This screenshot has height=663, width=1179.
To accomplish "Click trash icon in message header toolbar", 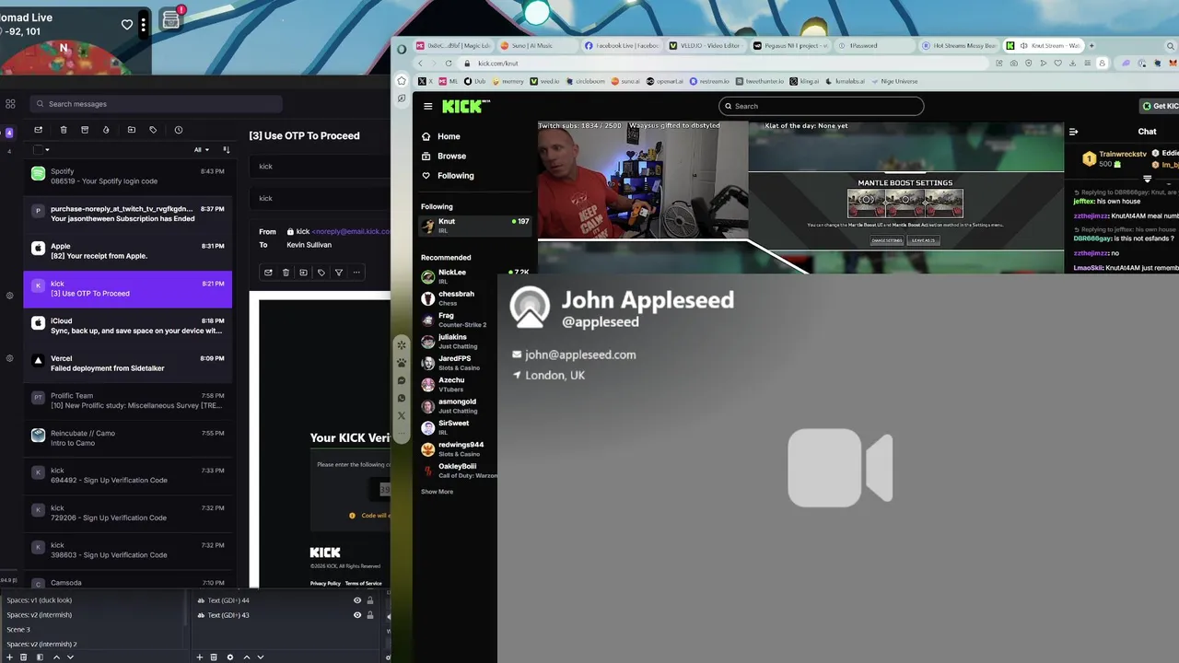I will (286, 273).
